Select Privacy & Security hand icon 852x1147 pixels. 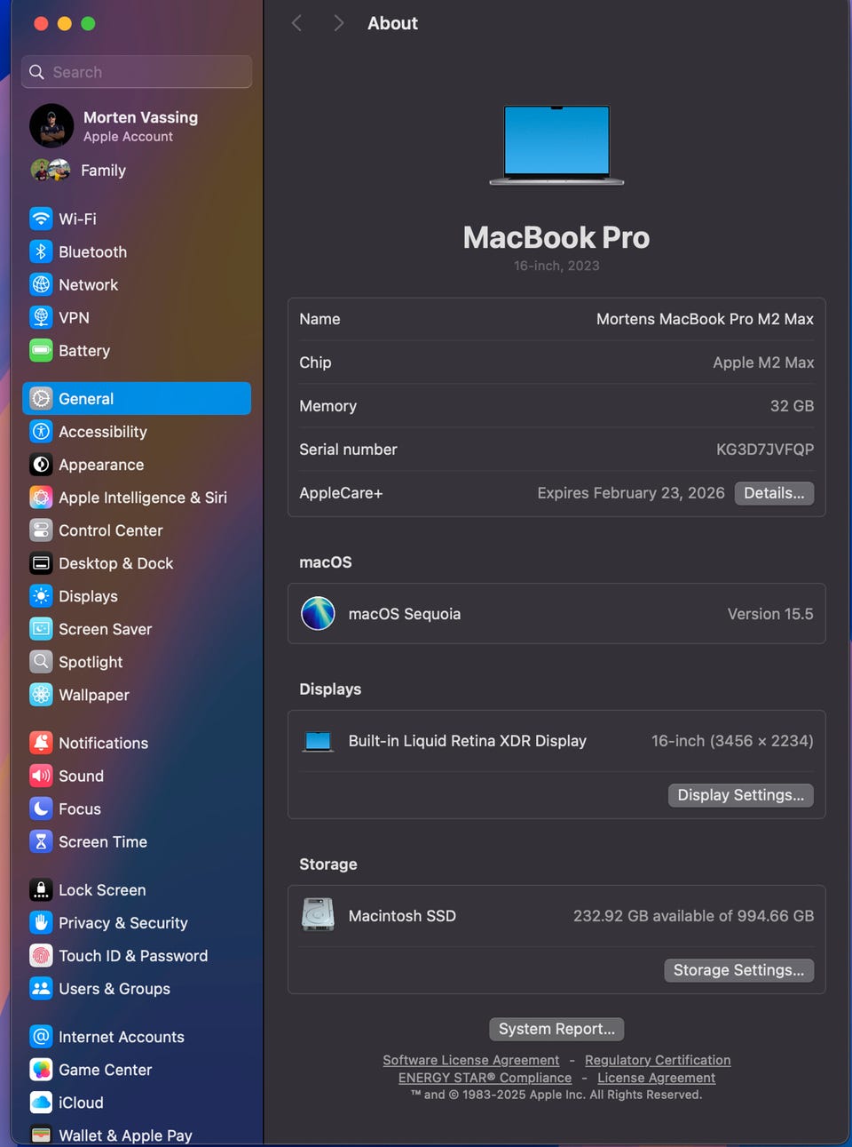point(41,922)
